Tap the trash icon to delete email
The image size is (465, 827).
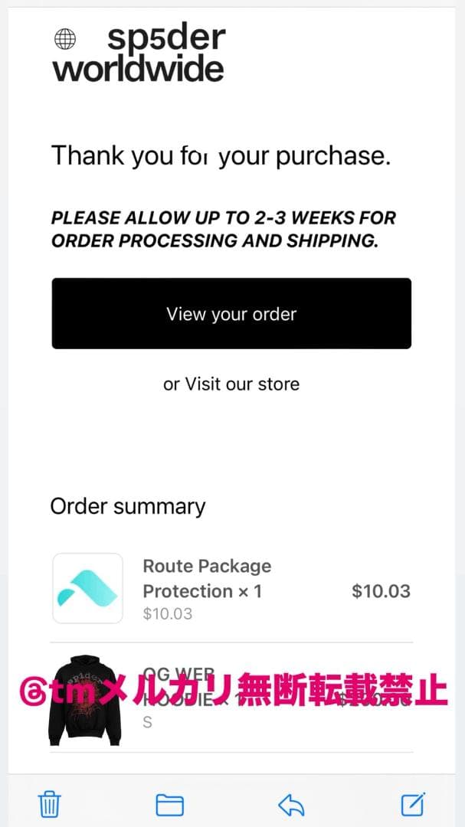coord(50,805)
